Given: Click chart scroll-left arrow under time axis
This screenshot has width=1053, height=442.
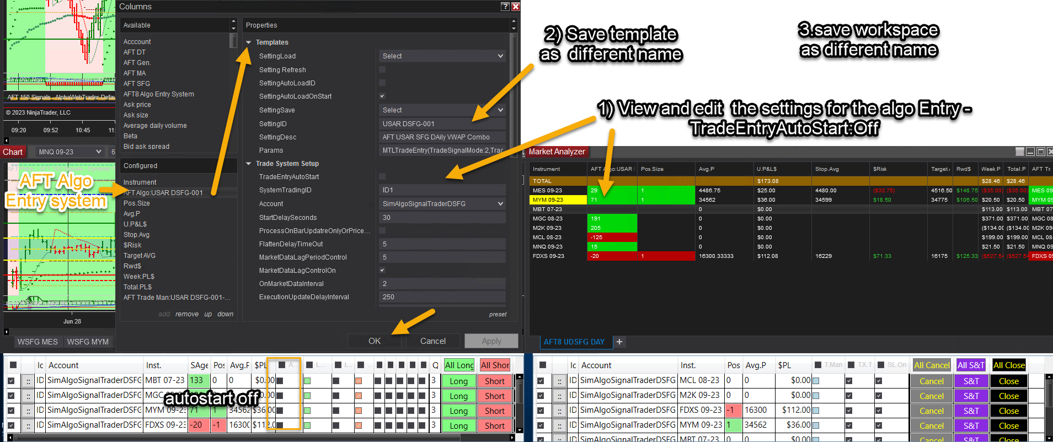Looking at the screenshot, I should coord(6,140).
